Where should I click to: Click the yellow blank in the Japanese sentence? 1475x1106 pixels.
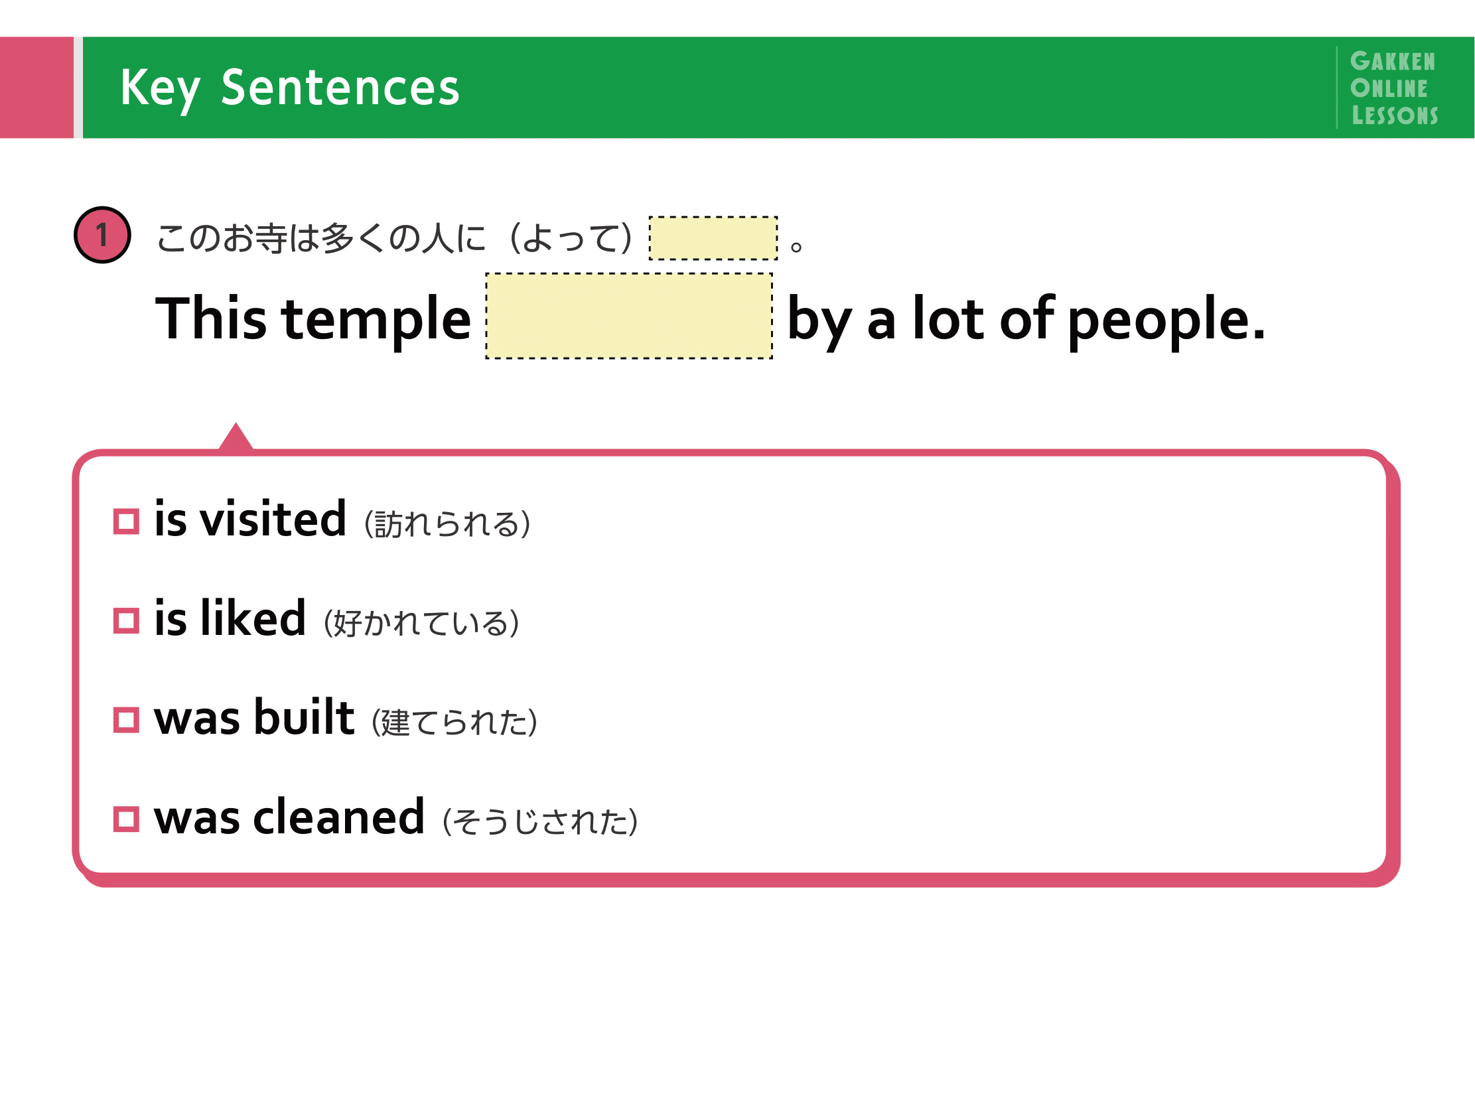(713, 238)
